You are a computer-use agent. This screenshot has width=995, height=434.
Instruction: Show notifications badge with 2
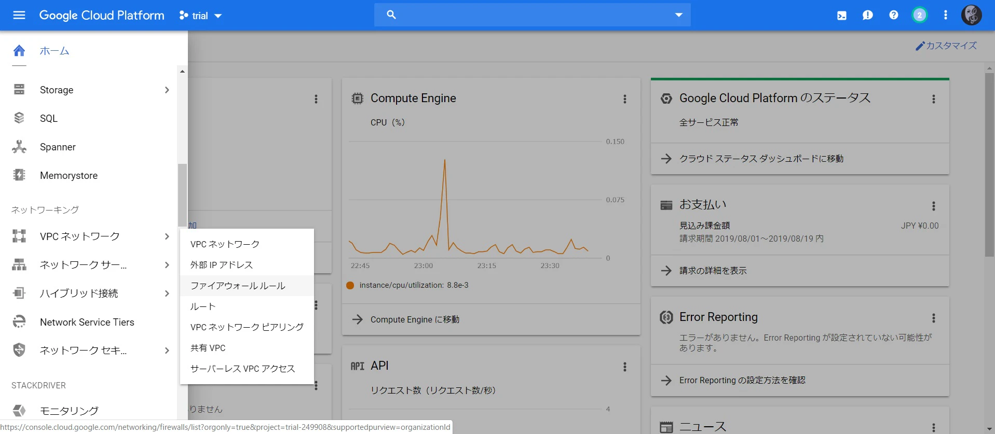pyautogui.click(x=920, y=15)
